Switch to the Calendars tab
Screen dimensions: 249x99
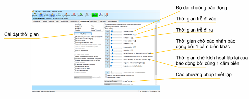[x=102, y=21]
